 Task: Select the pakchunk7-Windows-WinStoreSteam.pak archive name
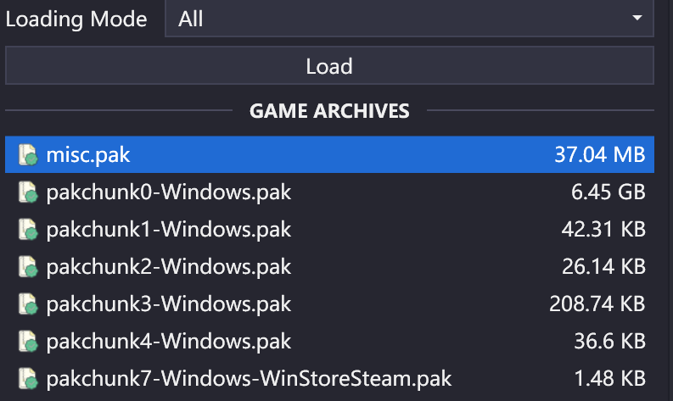pyautogui.click(x=249, y=379)
